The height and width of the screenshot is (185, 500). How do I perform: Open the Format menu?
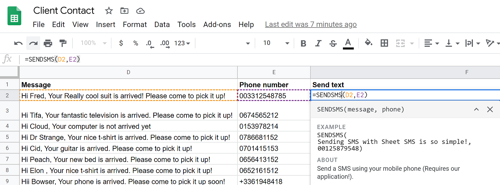(135, 24)
